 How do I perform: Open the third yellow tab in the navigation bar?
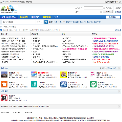pos(47,17)
